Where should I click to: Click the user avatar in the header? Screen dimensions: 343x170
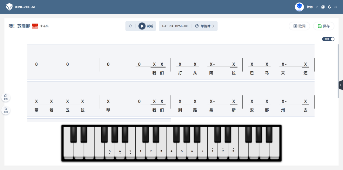tap(299, 7)
